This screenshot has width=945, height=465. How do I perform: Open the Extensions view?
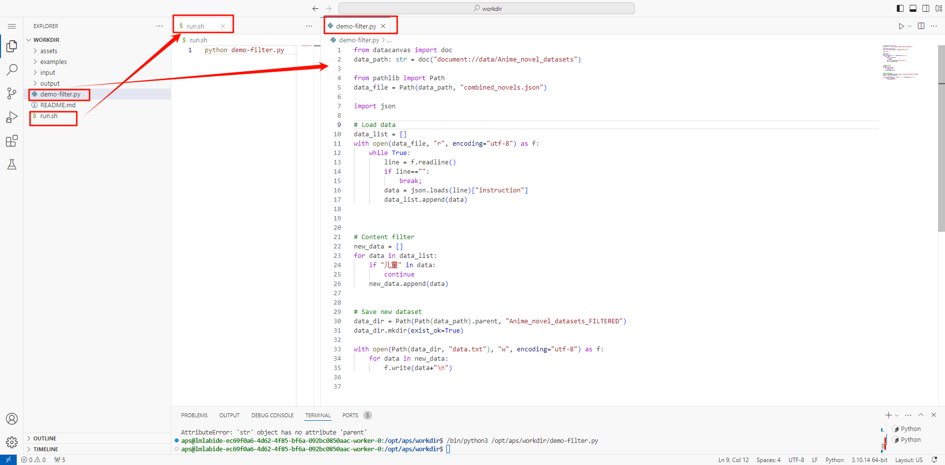click(12, 141)
